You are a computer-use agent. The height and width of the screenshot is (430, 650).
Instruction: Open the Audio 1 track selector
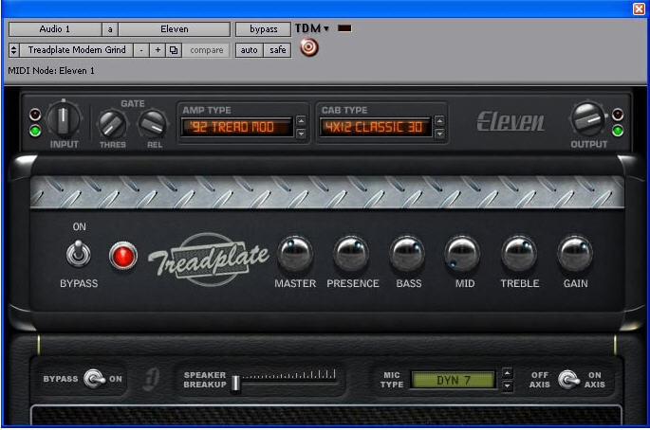[x=55, y=29]
